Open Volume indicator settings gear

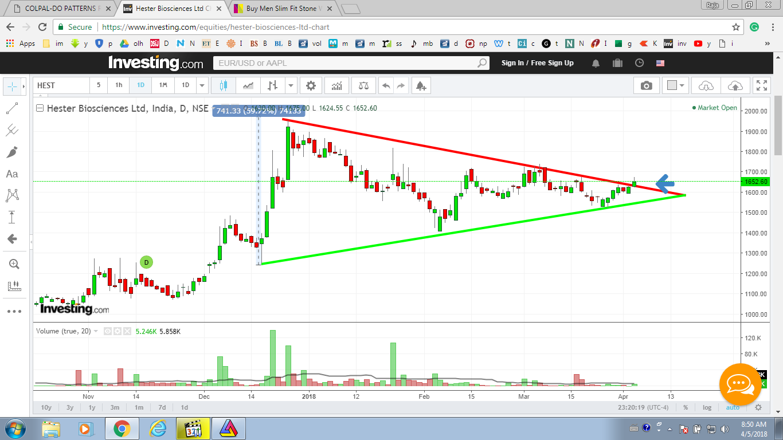point(117,331)
